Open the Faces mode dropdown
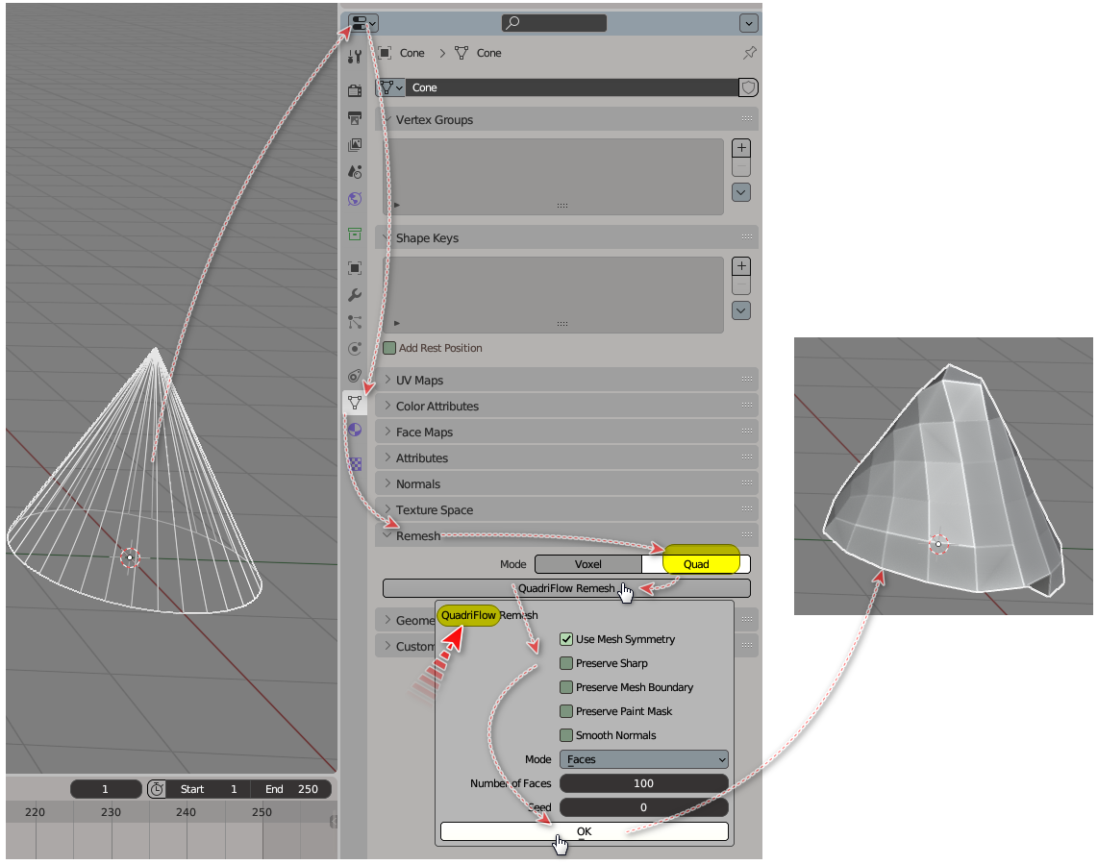Screen dimensions: 1098x865 point(643,759)
